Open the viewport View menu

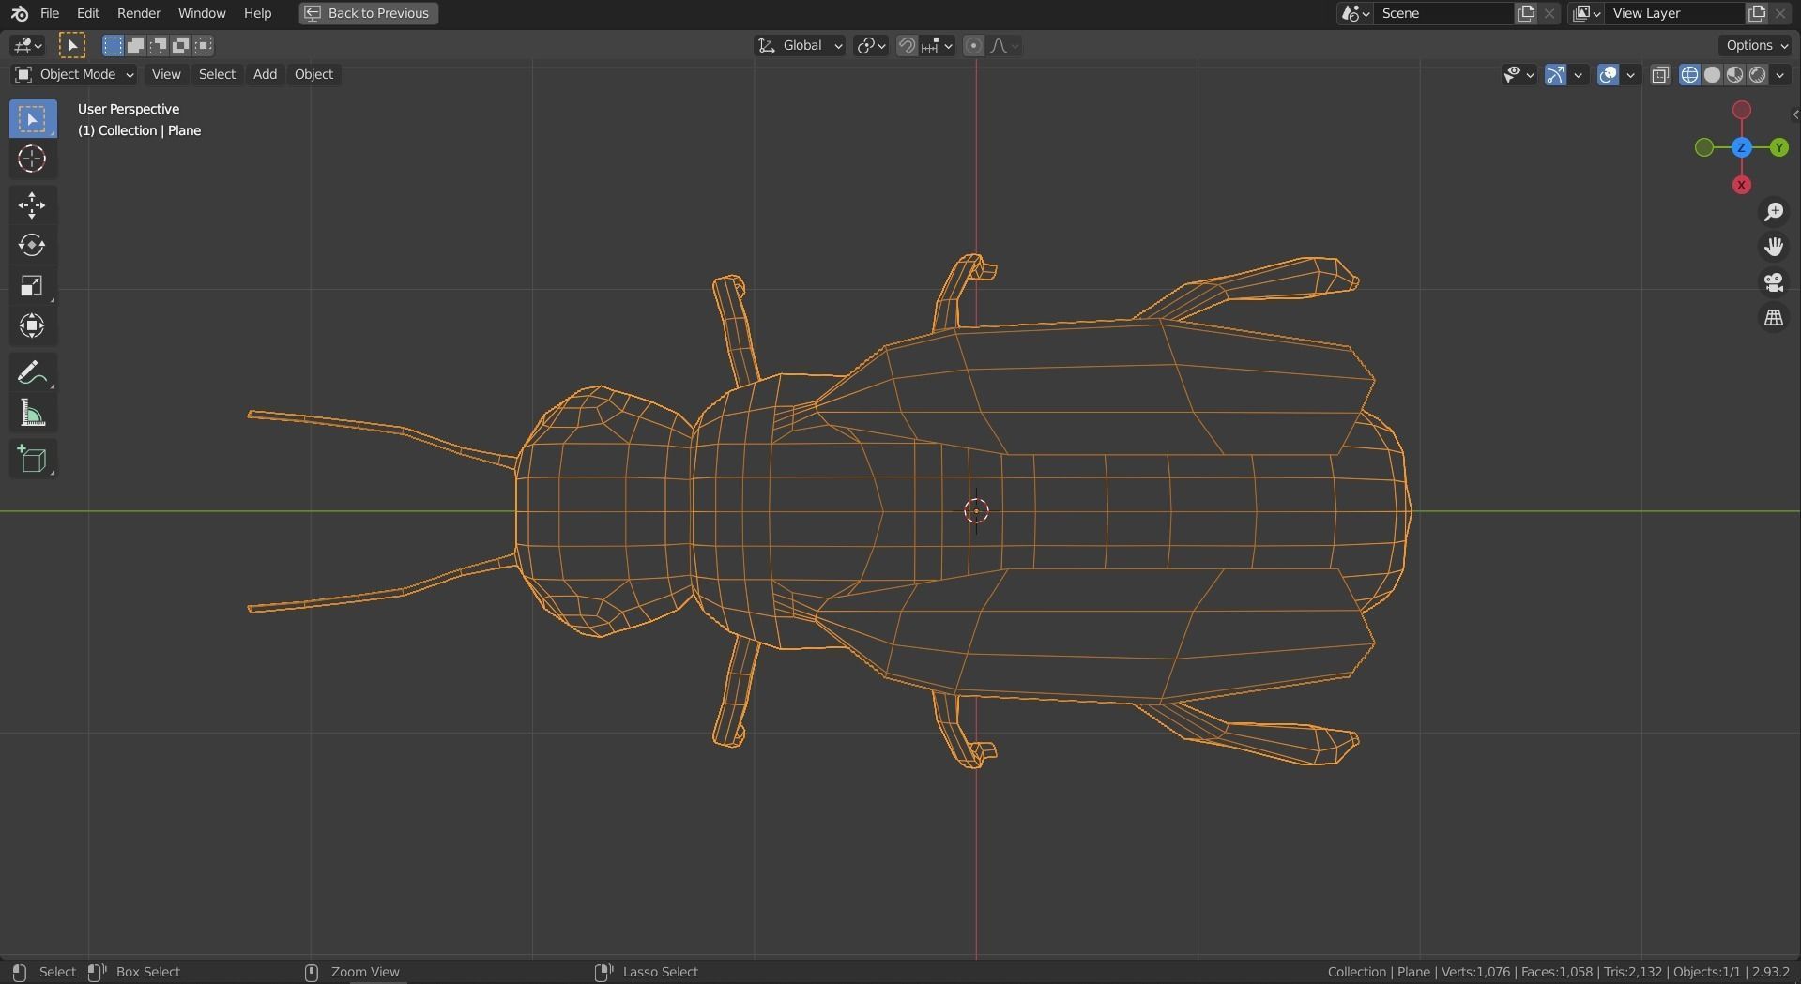[x=166, y=74]
